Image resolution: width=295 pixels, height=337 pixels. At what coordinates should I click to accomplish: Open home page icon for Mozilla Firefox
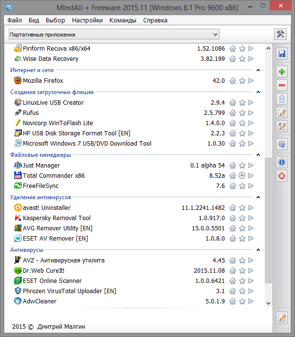coord(233,81)
